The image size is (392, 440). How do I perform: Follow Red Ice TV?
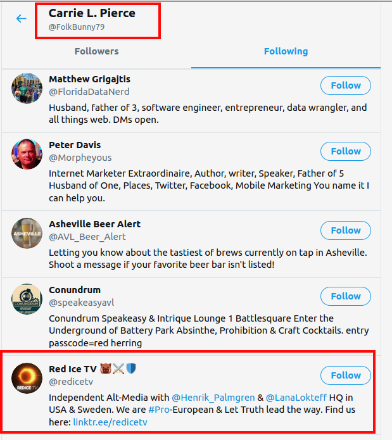345,375
